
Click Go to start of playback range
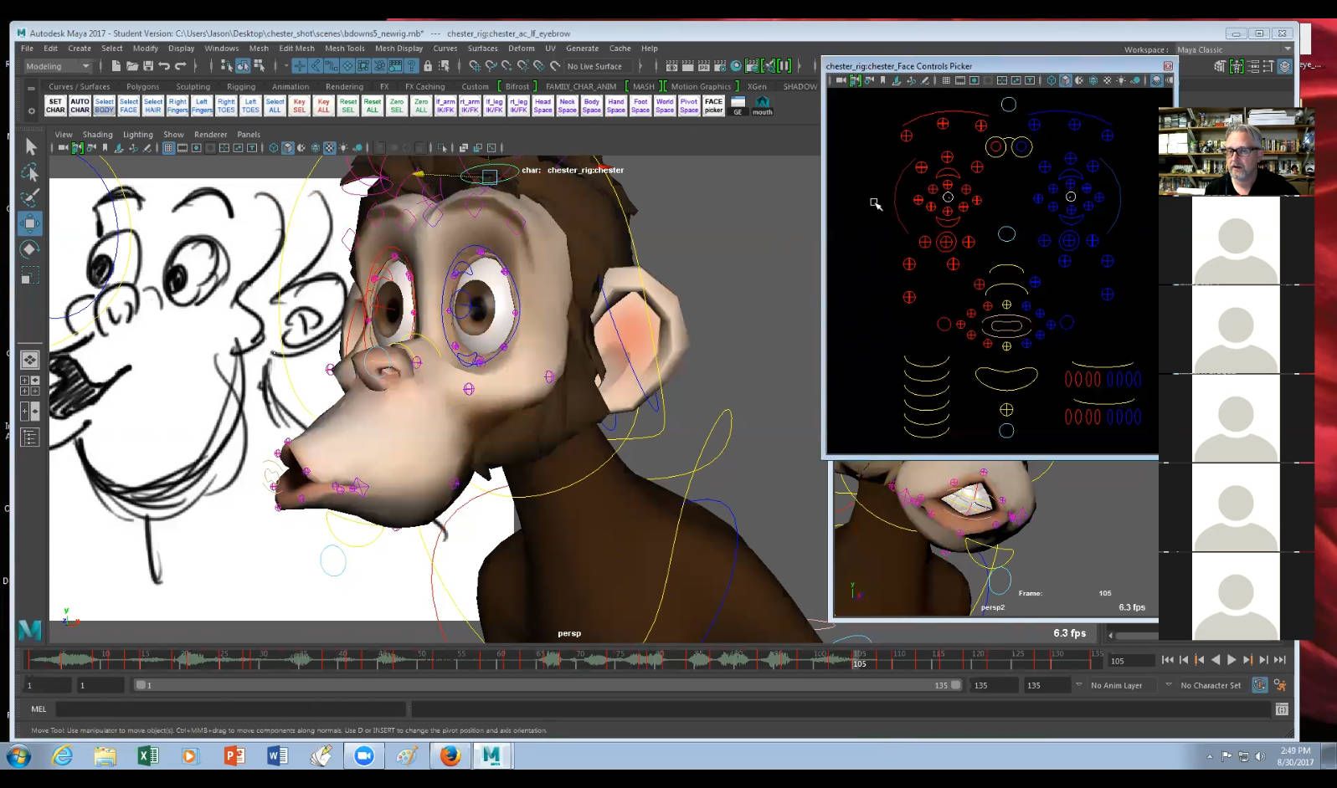(x=1168, y=660)
